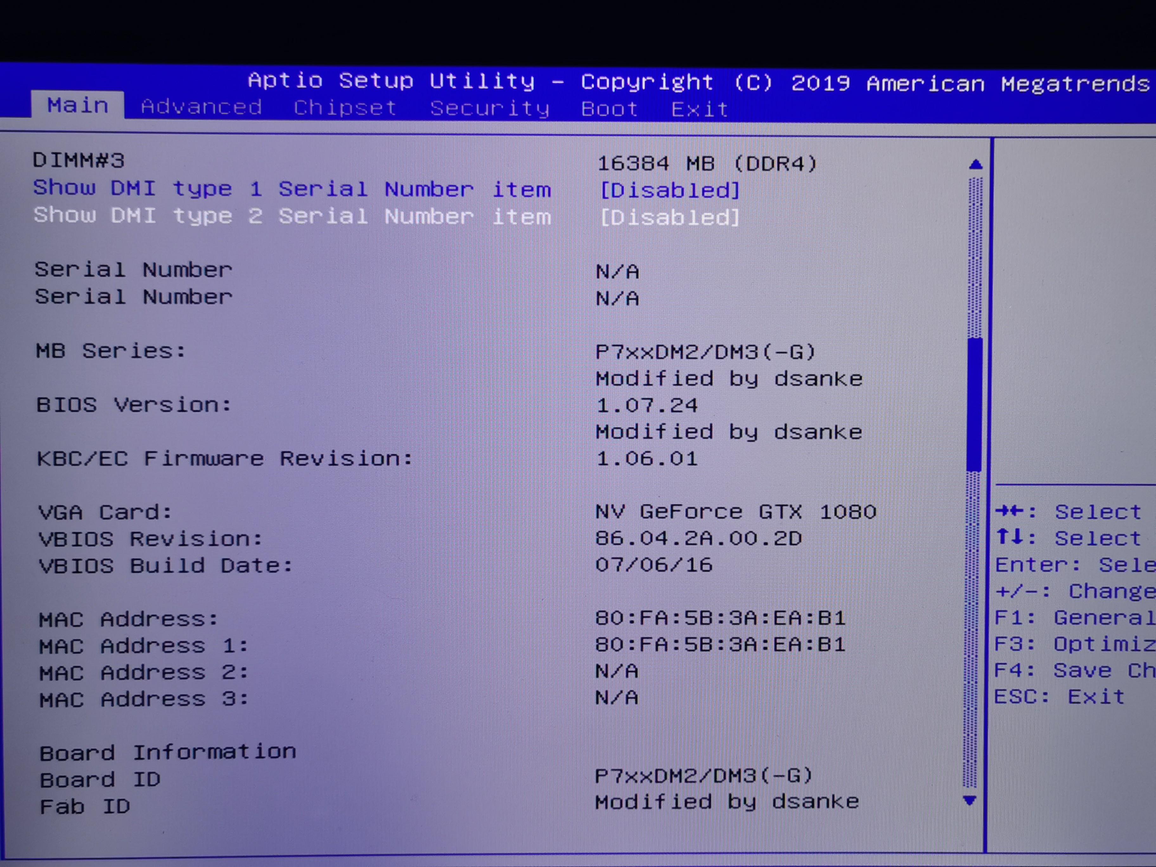The width and height of the screenshot is (1156, 867).
Task: Click KBC/EC Firmware Revision label
Action: pos(225,458)
